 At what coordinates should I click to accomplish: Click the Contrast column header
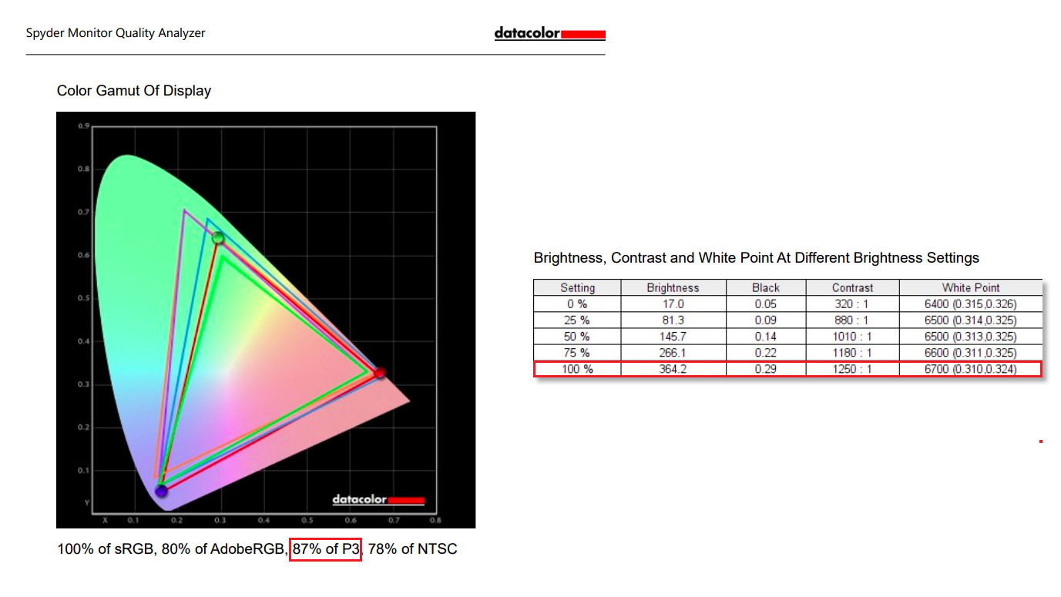(x=852, y=287)
